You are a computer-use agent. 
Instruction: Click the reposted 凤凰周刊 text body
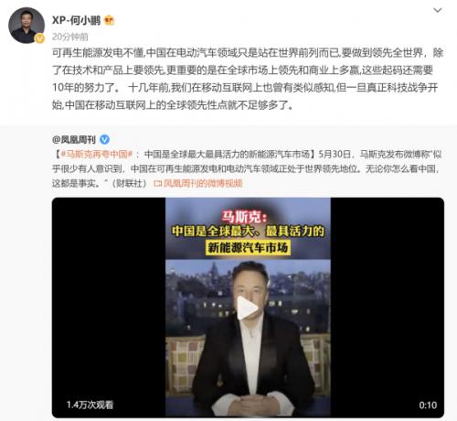[x=247, y=168]
